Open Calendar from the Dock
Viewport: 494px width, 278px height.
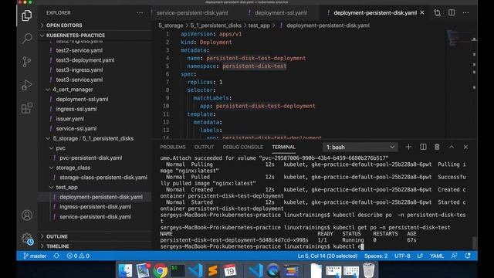click(230, 270)
